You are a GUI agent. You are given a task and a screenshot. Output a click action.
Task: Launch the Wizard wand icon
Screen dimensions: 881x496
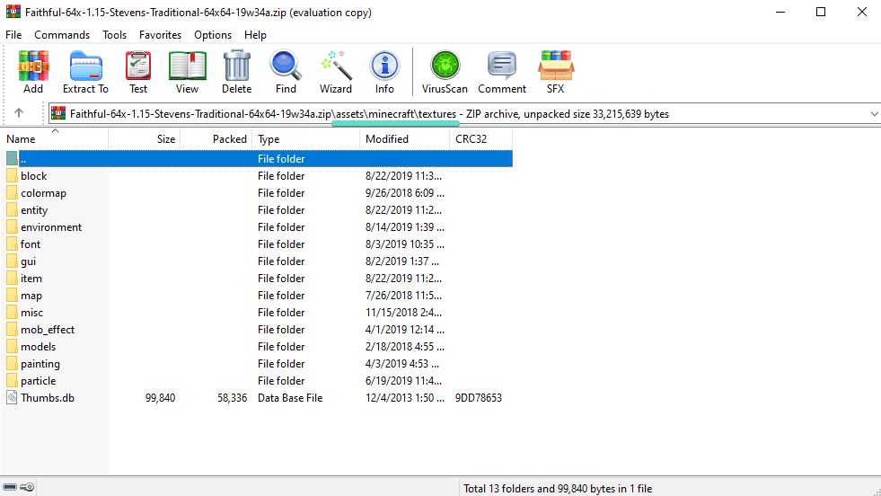(x=336, y=66)
